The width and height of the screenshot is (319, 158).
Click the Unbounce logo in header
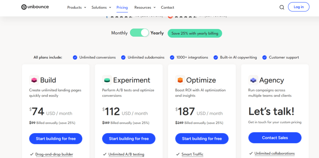[x=35, y=7]
